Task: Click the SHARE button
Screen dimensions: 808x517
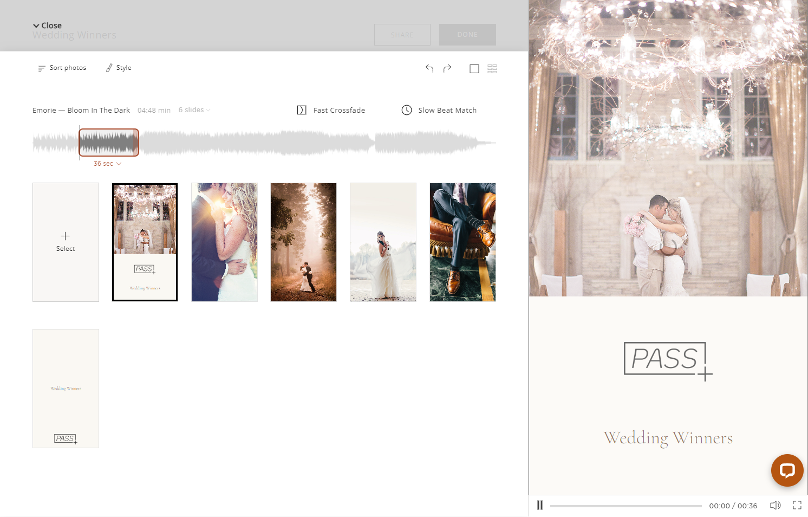Action: [x=402, y=35]
